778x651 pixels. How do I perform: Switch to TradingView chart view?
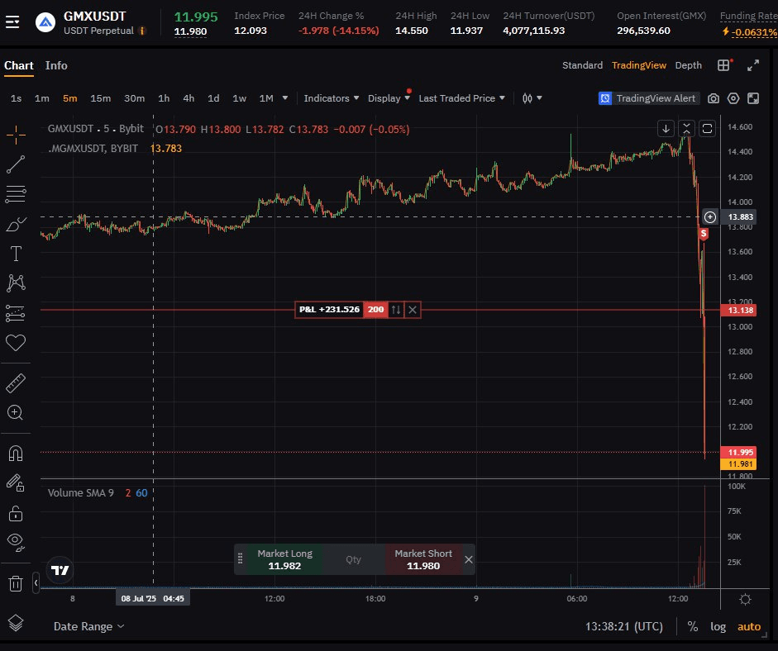click(x=638, y=65)
